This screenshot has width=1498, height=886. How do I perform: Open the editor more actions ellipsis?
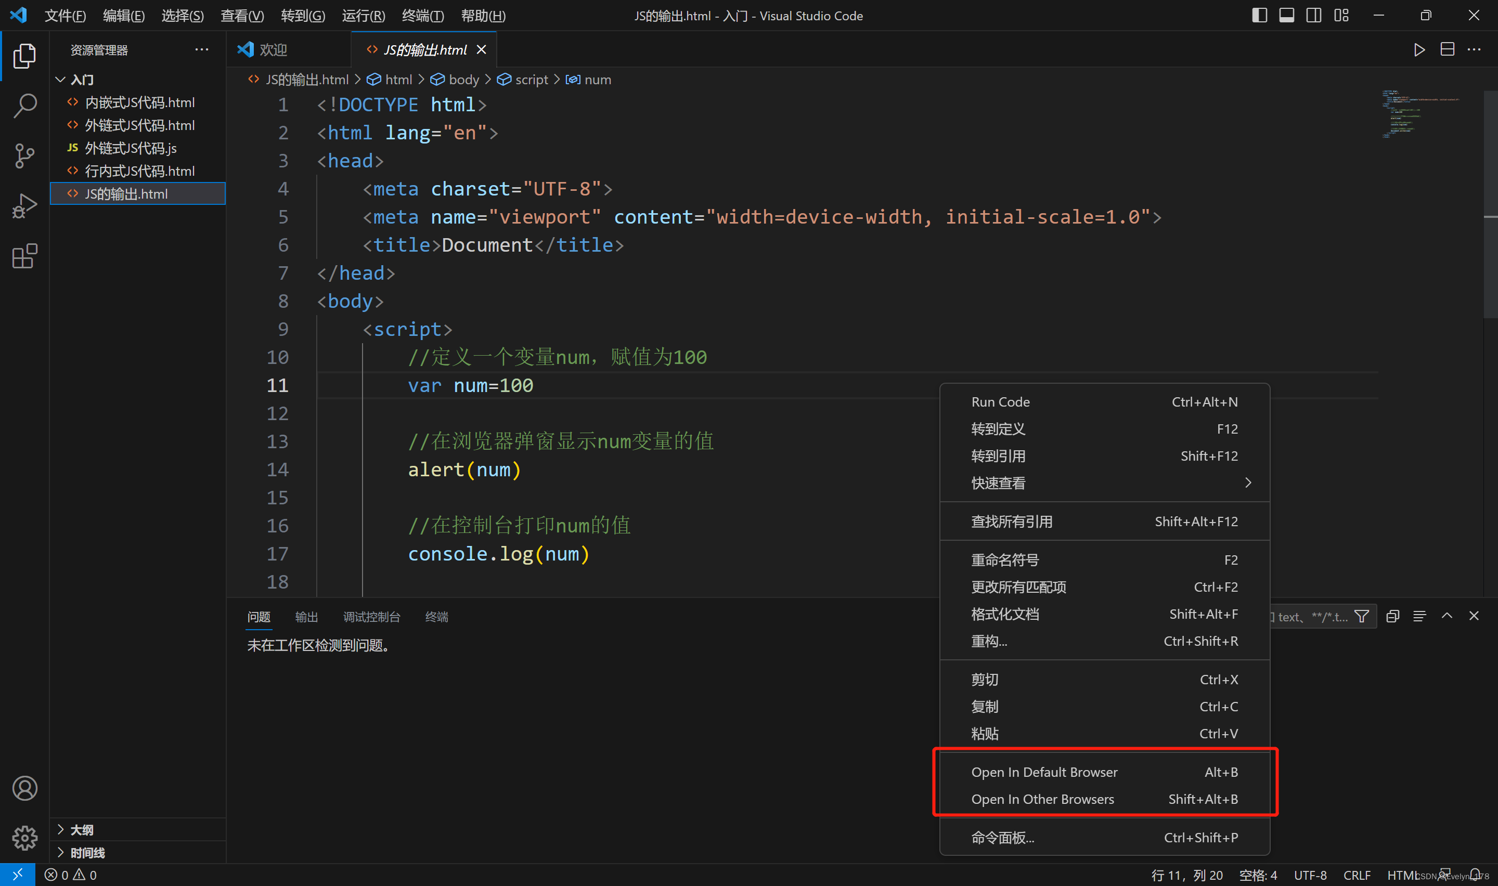(1474, 49)
